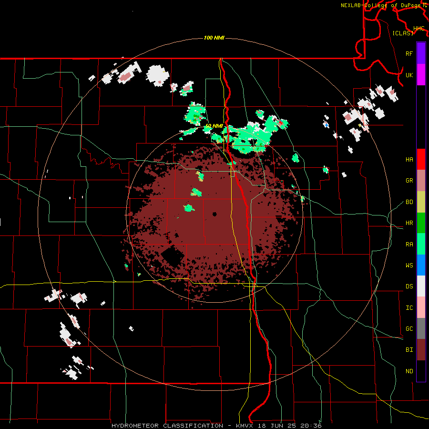Click the UK magenta legend swatch
Image resolution: width=429 pixels, height=429 pixels.
click(x=421, y=75)
